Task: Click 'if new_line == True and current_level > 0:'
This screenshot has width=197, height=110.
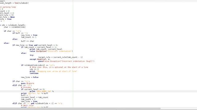Action: coord(35,45)
